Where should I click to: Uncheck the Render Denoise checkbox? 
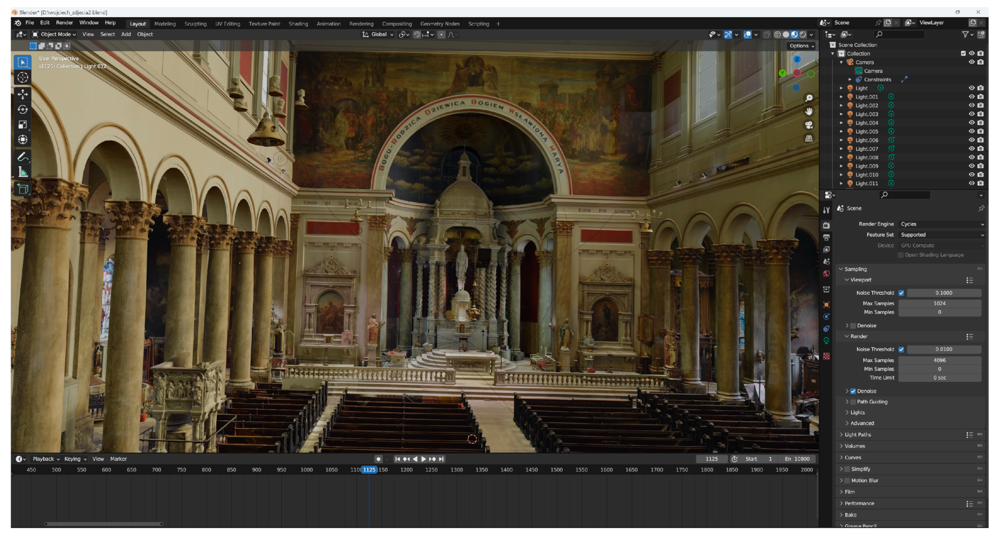pos(853,391)
